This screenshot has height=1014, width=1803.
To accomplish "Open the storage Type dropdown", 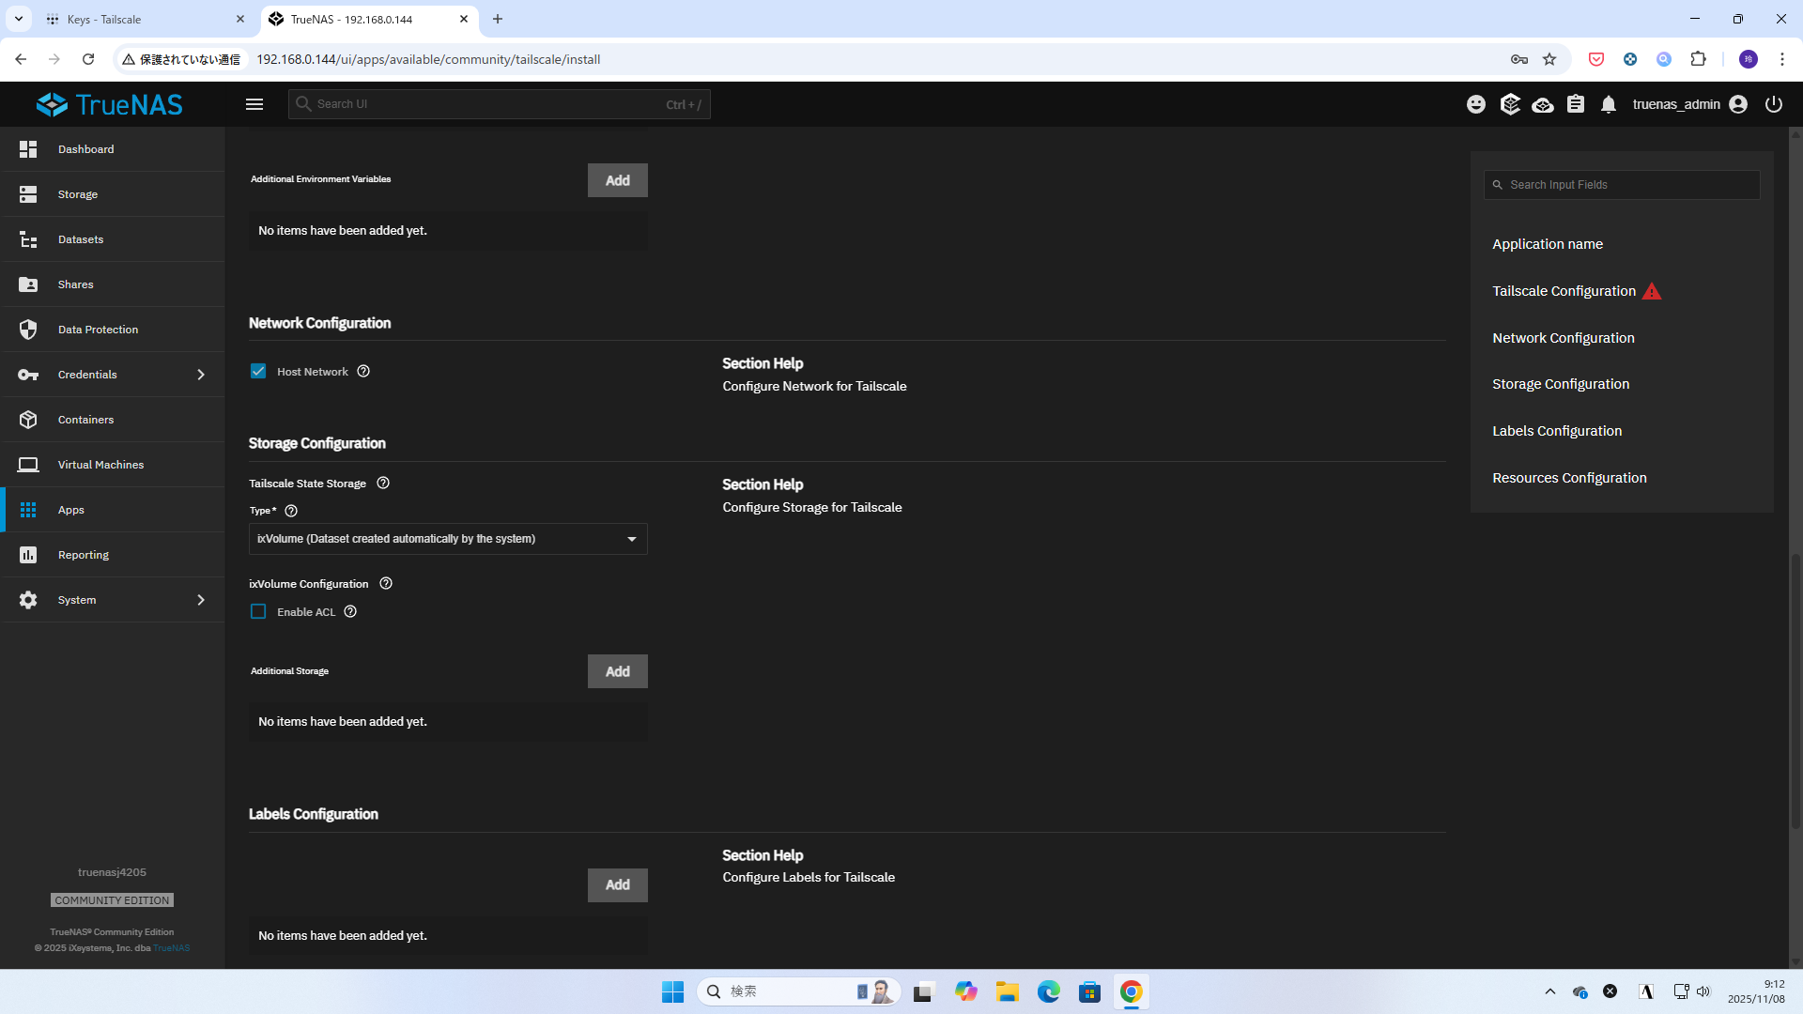I will coord(448,539).
